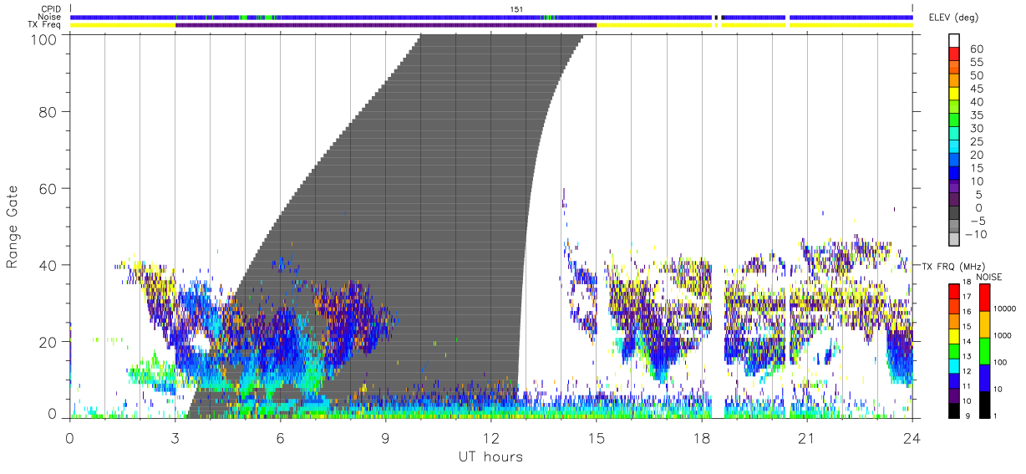The image size is (1026, 474).
Task: Select the 15 tick on UT hours axis
Action: pos(596,436)
